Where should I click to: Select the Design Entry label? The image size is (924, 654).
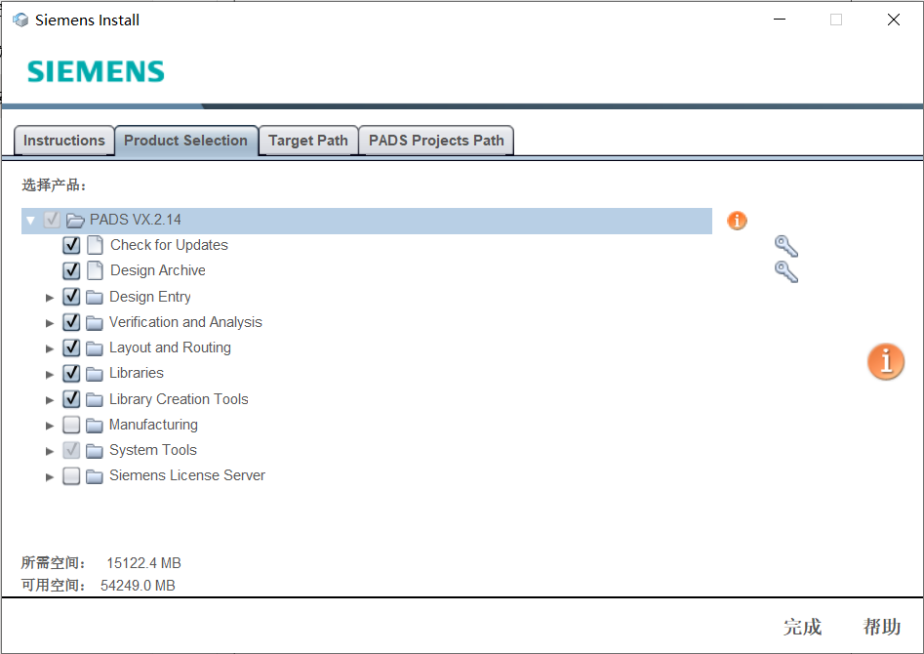tap(149, 296)
